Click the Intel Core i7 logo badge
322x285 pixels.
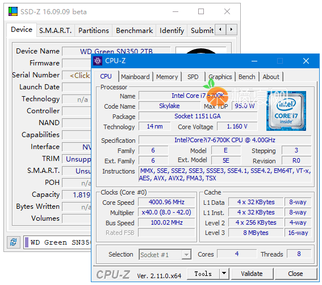pyautogui.click(x=286, y=111)
